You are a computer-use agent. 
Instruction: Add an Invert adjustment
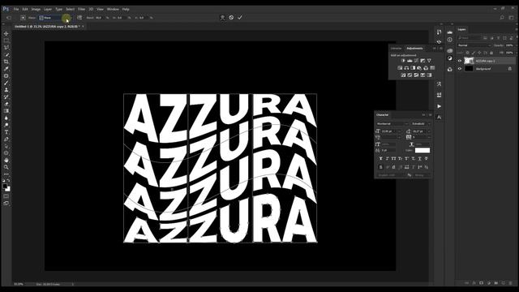point(403,75)
